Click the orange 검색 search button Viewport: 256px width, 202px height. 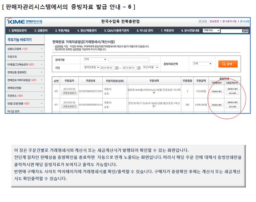(228, 64)
